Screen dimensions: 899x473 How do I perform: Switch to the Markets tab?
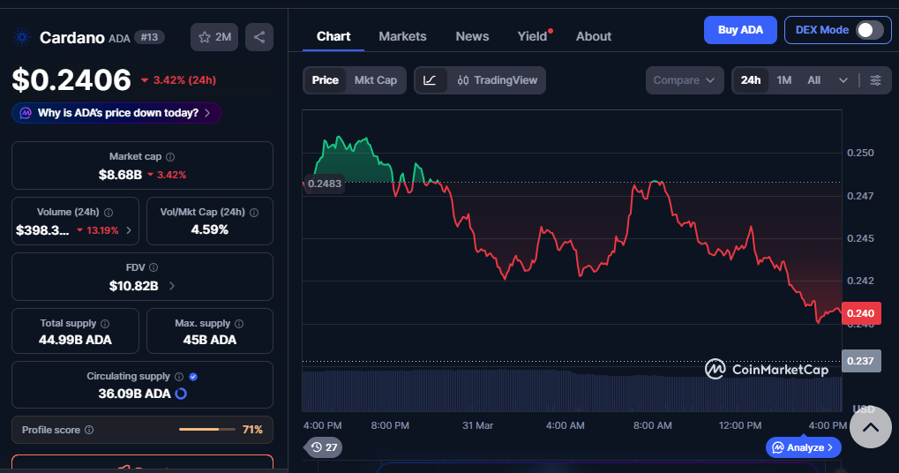[402, 36]
